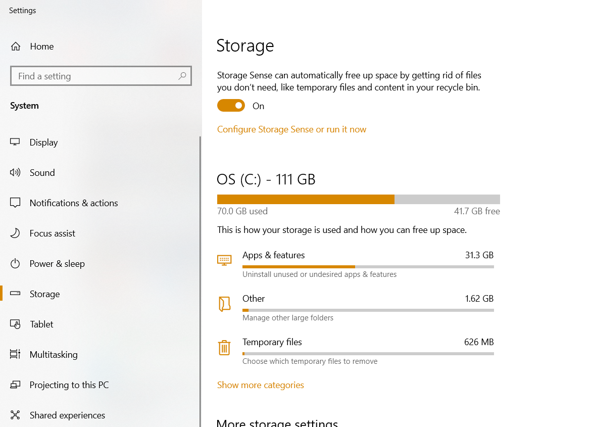
Task: Click the Power & sleep icon
Action: click(x=15, y=263)
